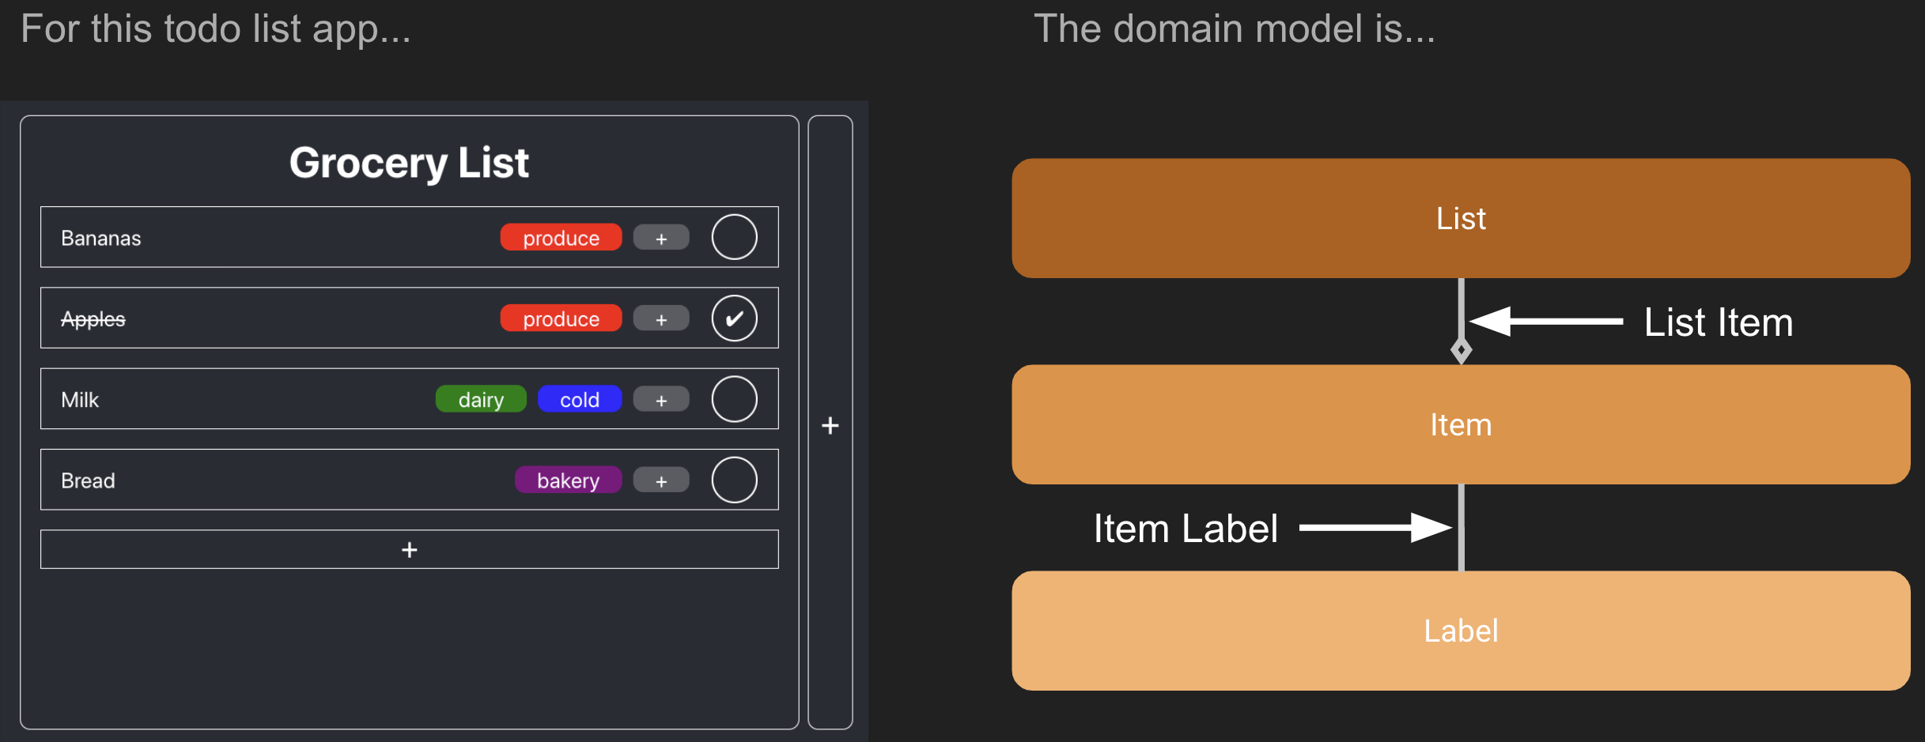Add a label to the Bread item
1925x742 pixels.
[661, 480]
